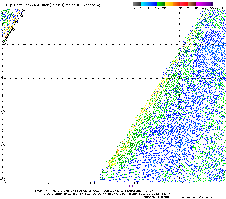Screen dimensions: 226x199
Task: Click the longitude label -126
Action: coord(135,183)
